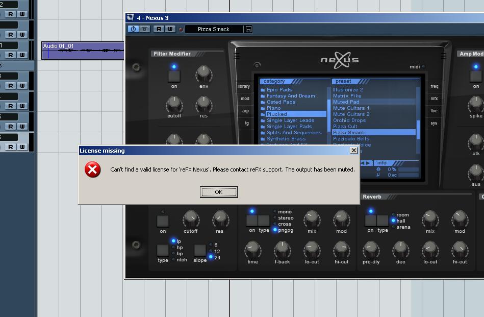Click the category list scrollbar
Screen dimensions: 484x317
point(329,115)
